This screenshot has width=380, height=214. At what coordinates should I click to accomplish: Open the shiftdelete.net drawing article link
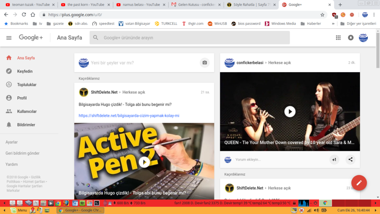pos(129,116)
